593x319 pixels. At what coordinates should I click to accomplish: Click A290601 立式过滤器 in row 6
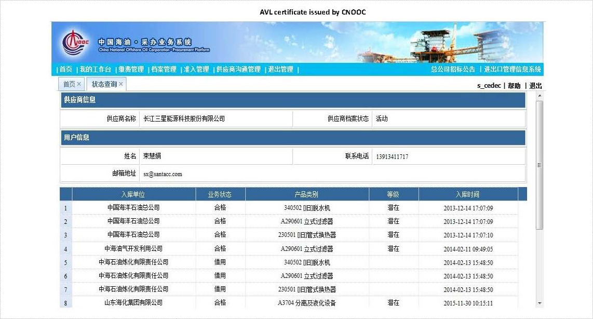pos(307,276)
